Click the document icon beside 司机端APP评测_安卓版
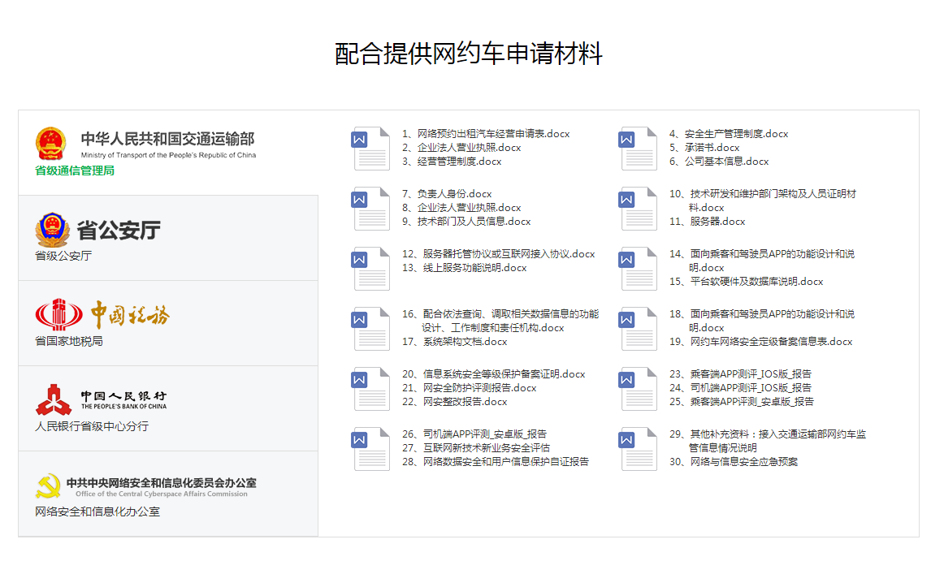Screen dimensions: 944x561 click(x=371, y=449)
